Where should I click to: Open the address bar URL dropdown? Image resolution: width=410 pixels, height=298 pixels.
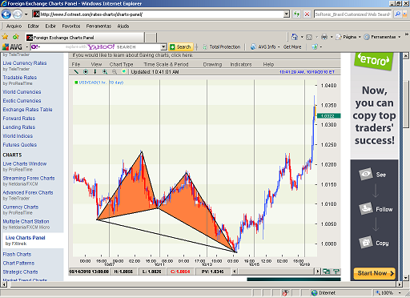click(287, 14)
